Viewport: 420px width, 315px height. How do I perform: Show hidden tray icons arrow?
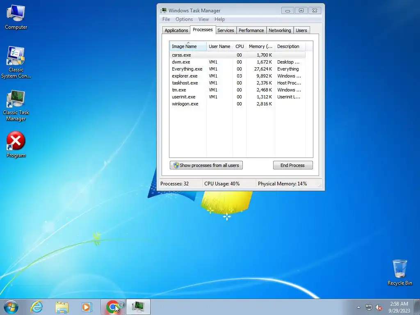click(x=358, y=307)
